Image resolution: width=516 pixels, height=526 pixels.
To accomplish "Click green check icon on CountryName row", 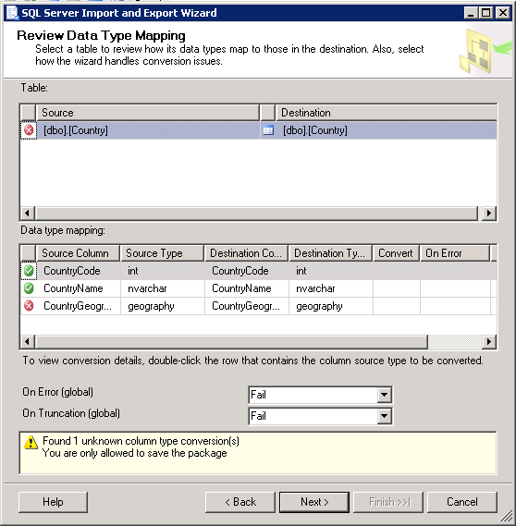I will [x=29, y=288].
